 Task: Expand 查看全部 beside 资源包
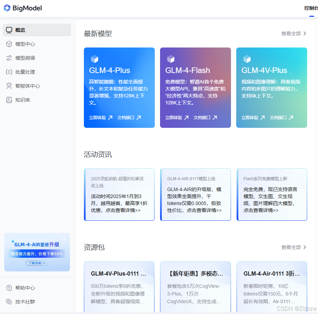tap(291, 247)
